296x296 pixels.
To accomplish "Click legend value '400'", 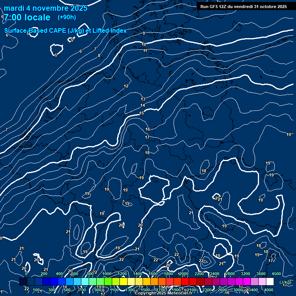I will (59, 274).
